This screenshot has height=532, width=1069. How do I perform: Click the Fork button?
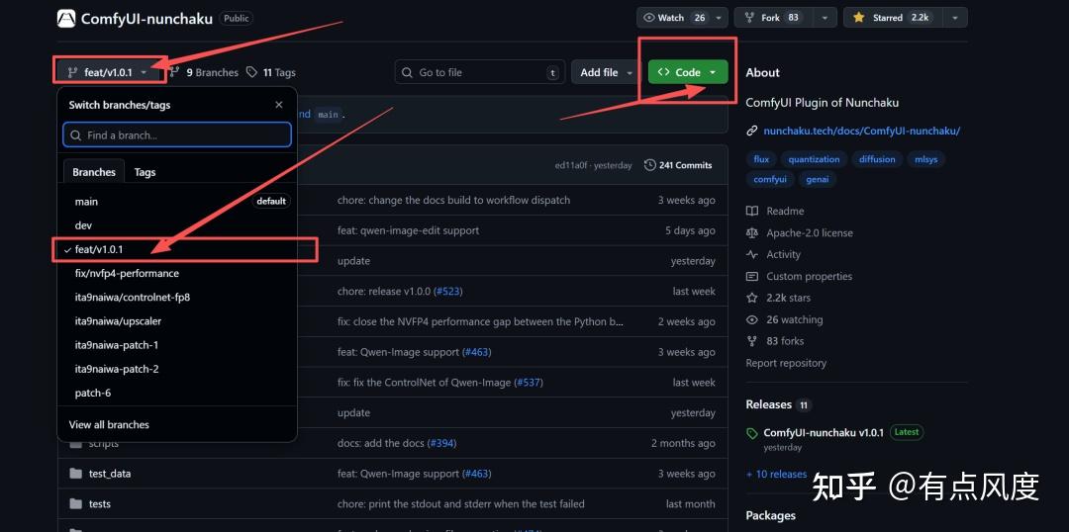click(774, 18)
